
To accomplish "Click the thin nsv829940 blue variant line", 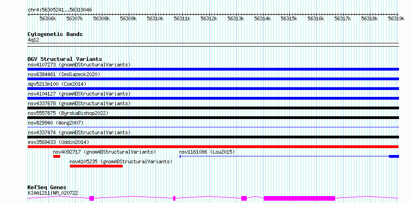I will 213,127.
